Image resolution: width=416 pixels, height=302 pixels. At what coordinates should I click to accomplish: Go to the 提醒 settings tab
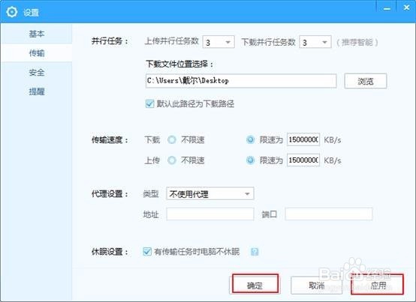37,91
